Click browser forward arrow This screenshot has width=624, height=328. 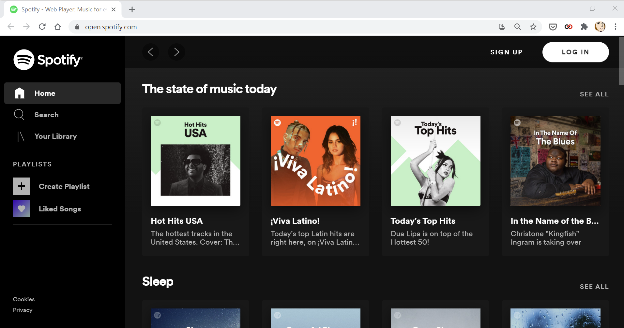pyautogui.click(x=26, y=27)
